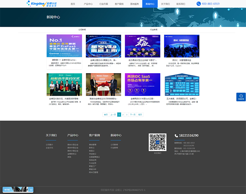Open the 用EBC 向管理要效益 conference thumbnail
246x194 pixels.
click(182, 46)
